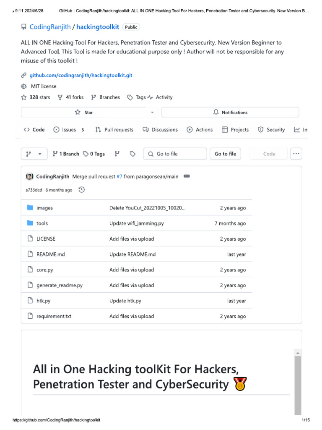Expand the Star button dropdown arrow
Image resolution: width=322 pixels, height=430 pixels.
[152, 113]
